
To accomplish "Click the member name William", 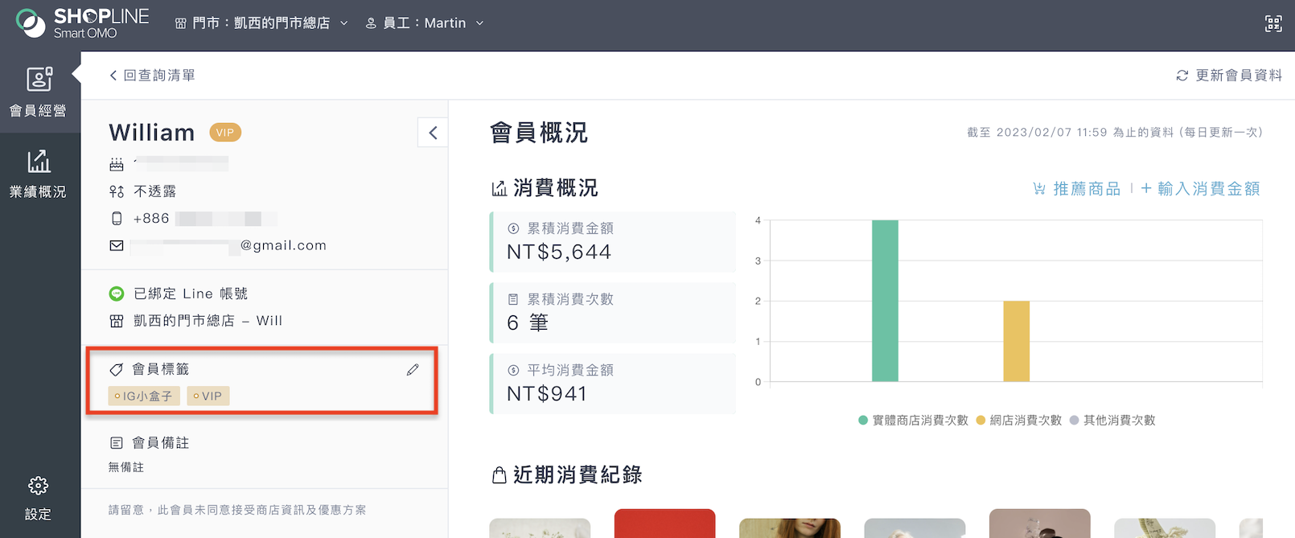I will 152,133.
